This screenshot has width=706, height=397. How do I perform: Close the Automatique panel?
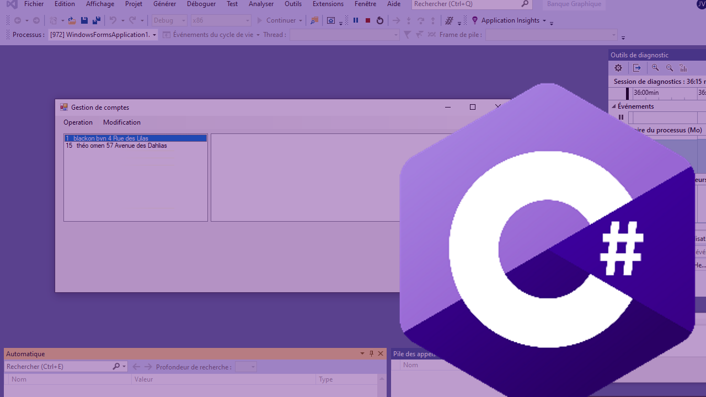tap(380, 353)
